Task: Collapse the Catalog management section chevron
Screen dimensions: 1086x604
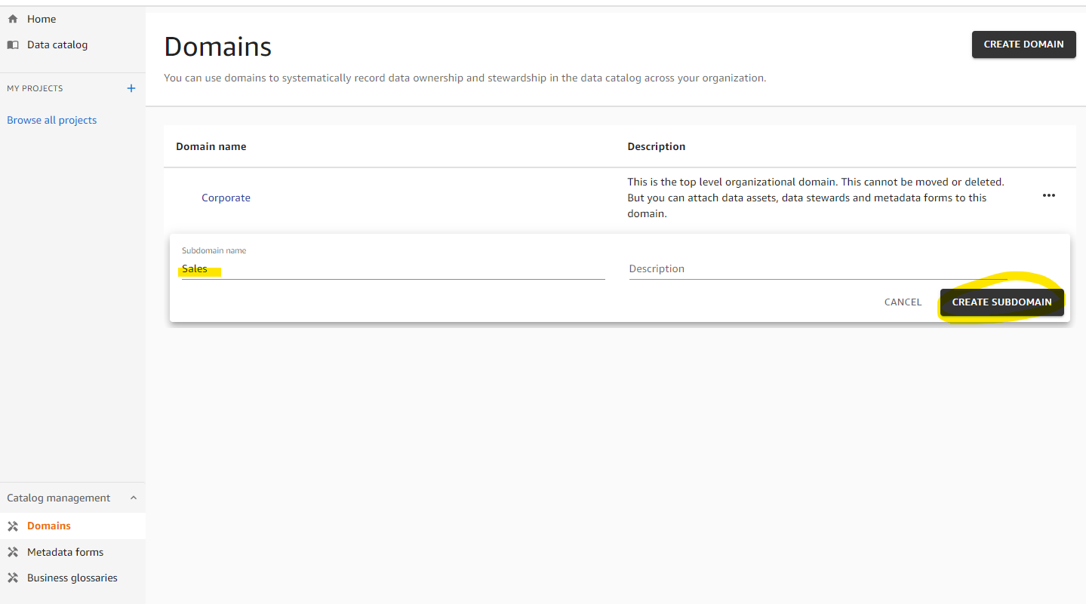Action: coord(134,498)
